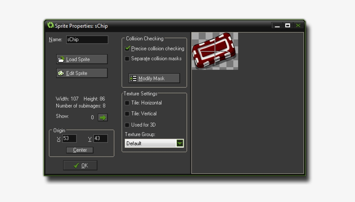Click the sChip sprite preview image
This screenshot has height=202, width=355.
[215, 51]
